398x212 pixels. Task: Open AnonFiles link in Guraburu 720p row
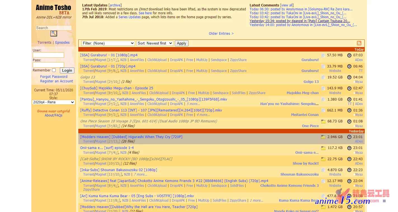pos(137,71)
